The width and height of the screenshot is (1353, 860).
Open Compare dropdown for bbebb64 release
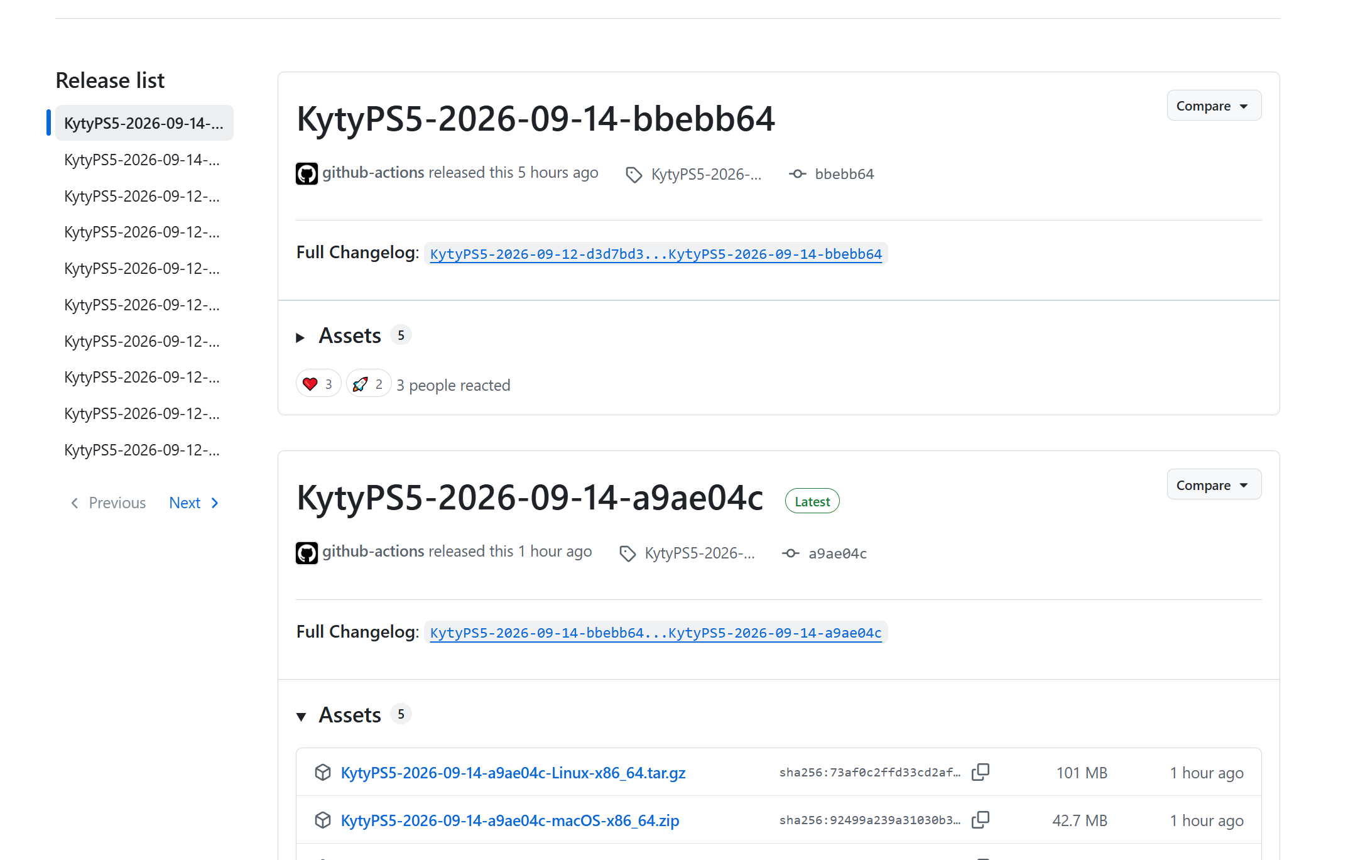coord(1214,106)
